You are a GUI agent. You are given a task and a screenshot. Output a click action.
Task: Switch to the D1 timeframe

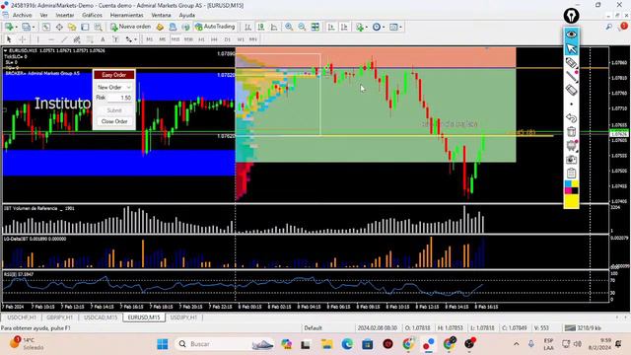click(x=228, y=39)
